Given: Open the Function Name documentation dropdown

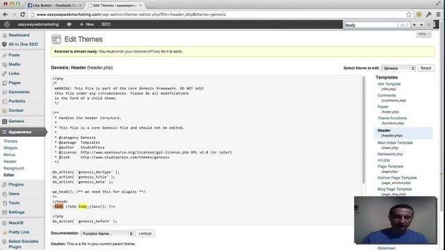Looking at the screenshot, I should [107, 233].
